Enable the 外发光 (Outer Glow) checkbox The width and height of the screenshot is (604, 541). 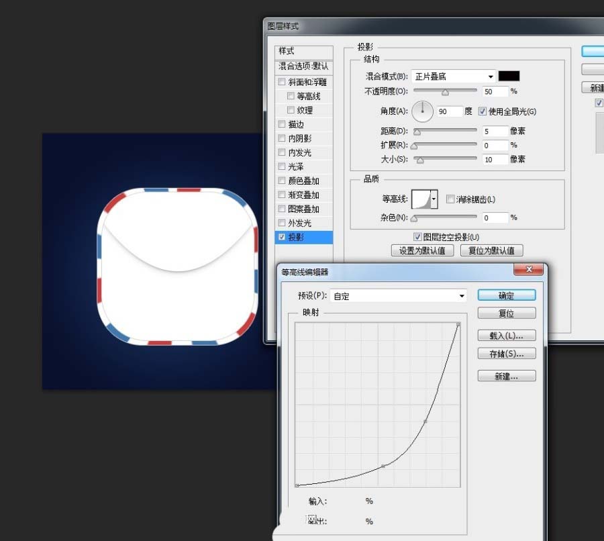[282, 222]
